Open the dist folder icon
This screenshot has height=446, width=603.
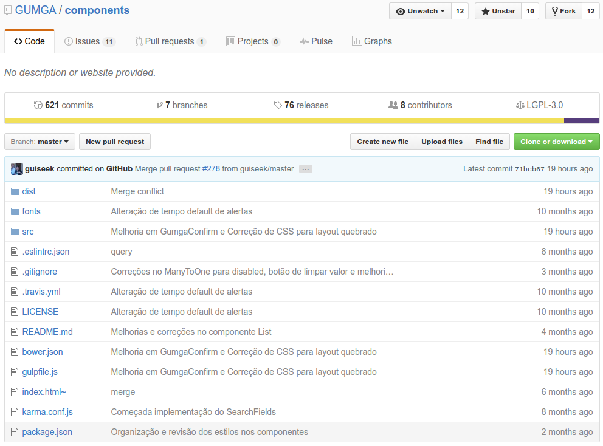(15, 191)
